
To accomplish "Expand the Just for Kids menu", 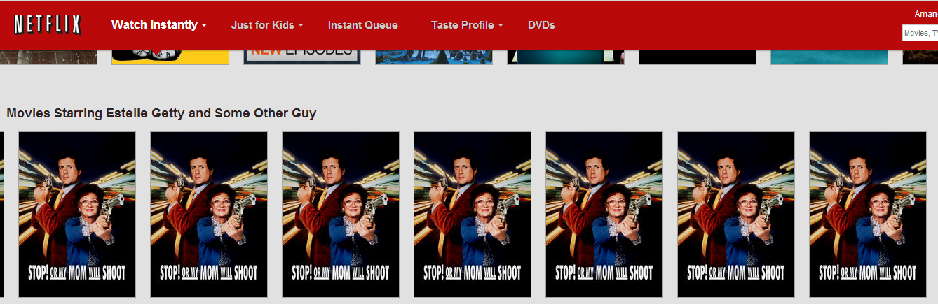I will [267, 25].
